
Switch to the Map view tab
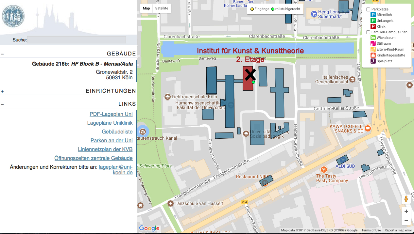[147, 8]
